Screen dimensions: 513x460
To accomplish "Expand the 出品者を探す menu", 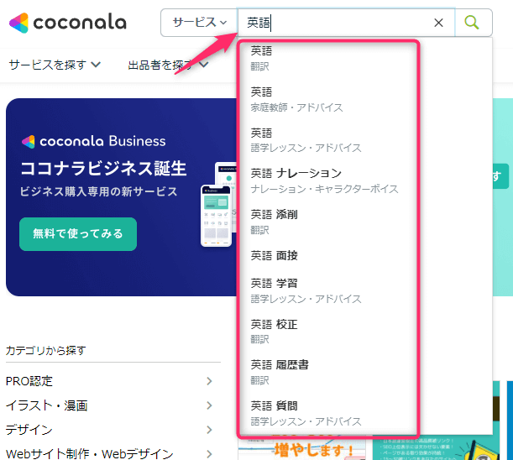I will click(x=168, y=65).
